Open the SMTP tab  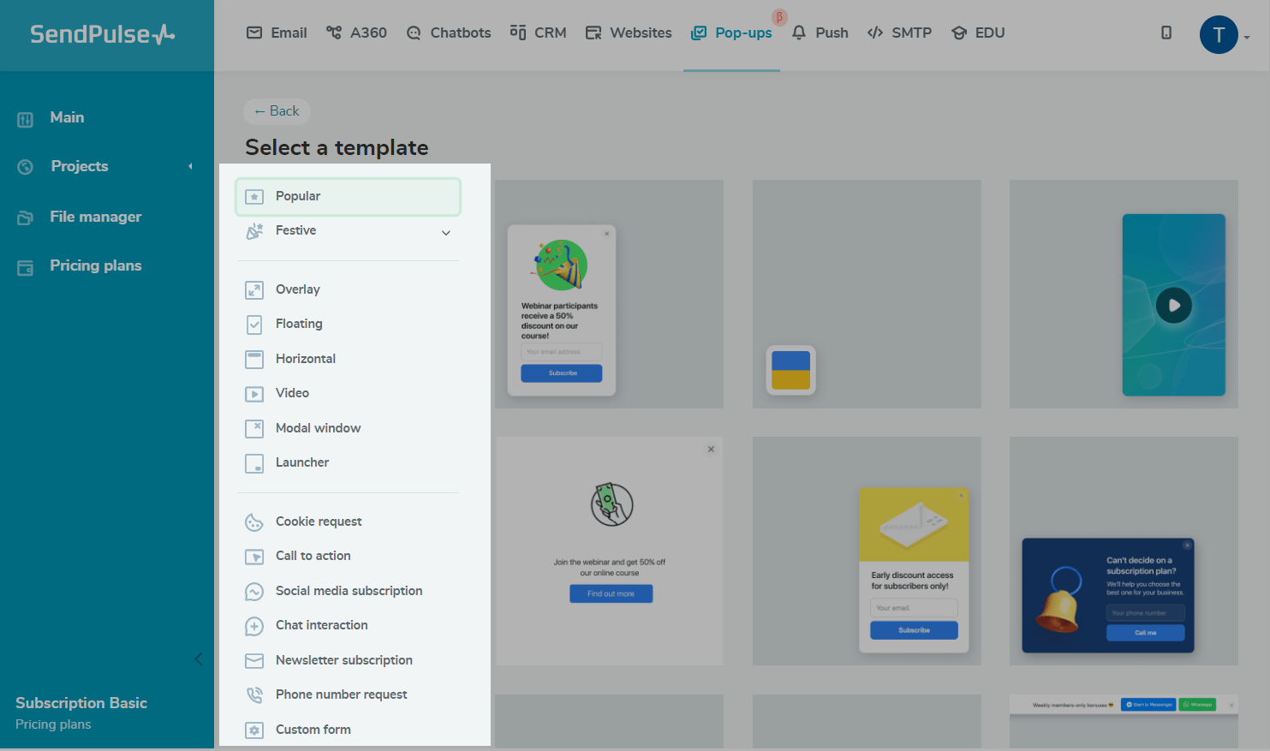(x=899, y=33)
